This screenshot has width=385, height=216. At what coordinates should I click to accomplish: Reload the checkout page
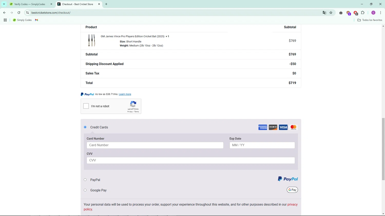(19, 13)
